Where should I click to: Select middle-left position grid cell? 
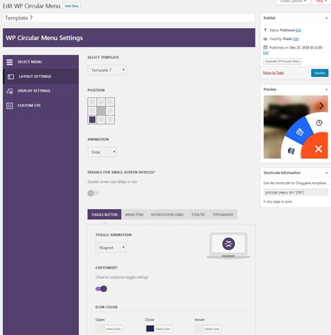coord(92,110)
